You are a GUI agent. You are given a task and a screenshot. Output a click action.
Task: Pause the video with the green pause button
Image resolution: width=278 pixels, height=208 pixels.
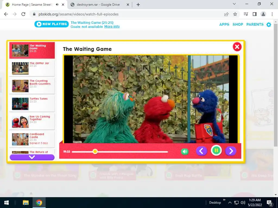216,151
